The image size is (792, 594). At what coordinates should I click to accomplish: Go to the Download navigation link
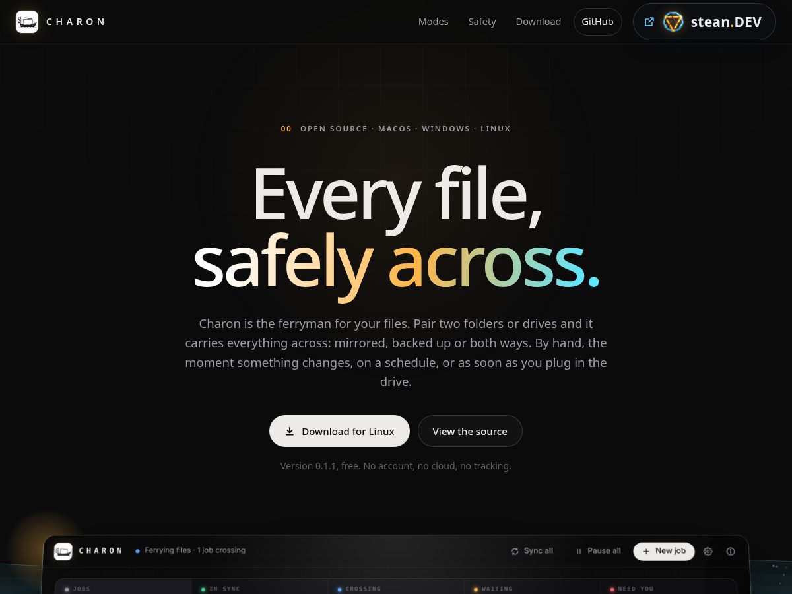coord(538,22)
